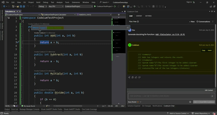This screenshot has width=217, height=115.
Task: Open the CodeiumTestProject.Calculator type navigation dropdown
Action: [x=58, y=15]
